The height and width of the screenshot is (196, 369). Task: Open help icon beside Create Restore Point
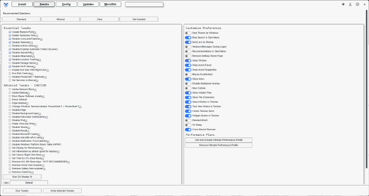(35, 32)
